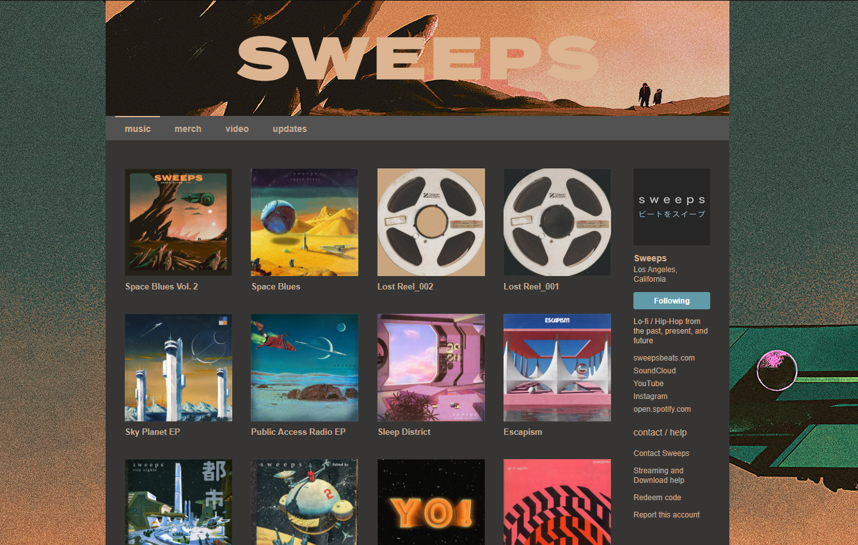
Task: Click the SWEEPS header banner
Action: [417, 58]
